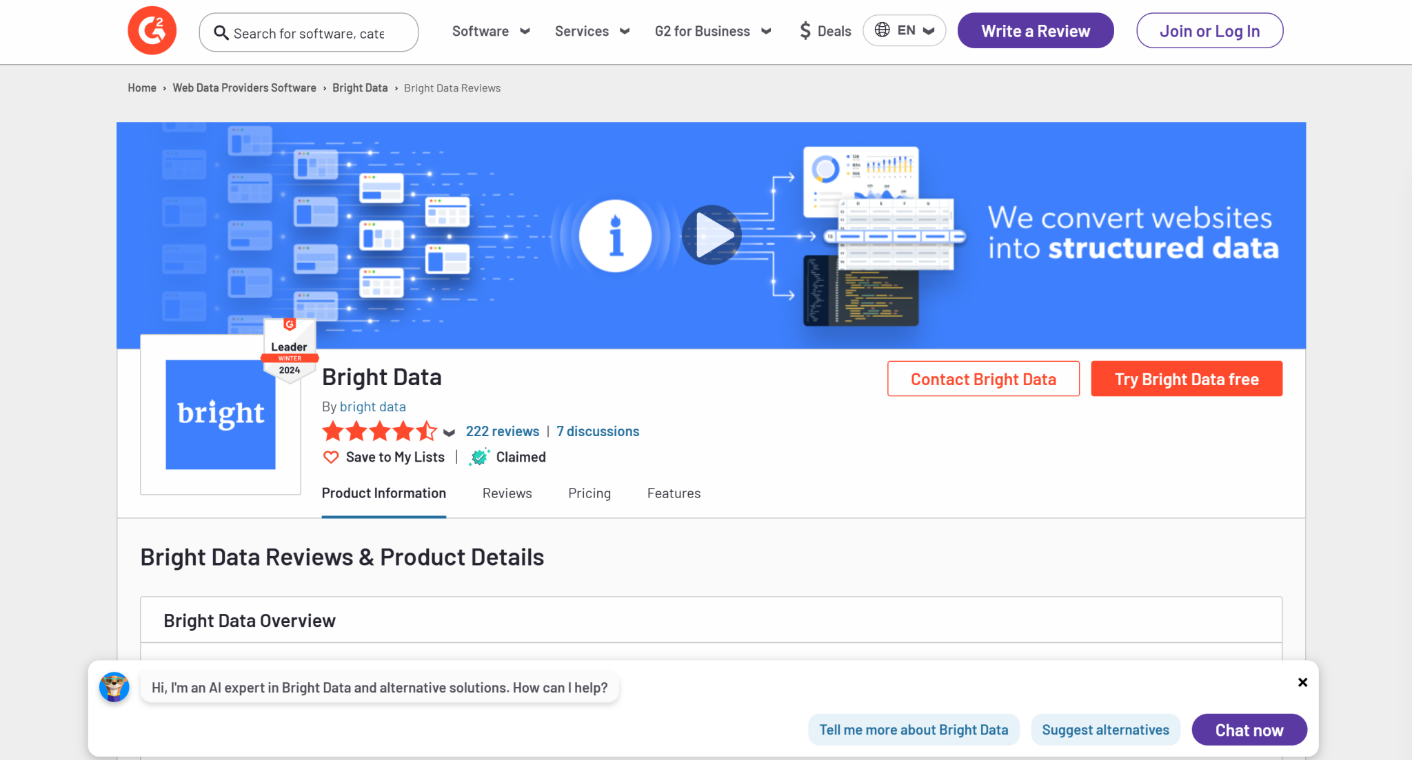
Task: Expand the Services menu
Action: click(x=592, y=31)
